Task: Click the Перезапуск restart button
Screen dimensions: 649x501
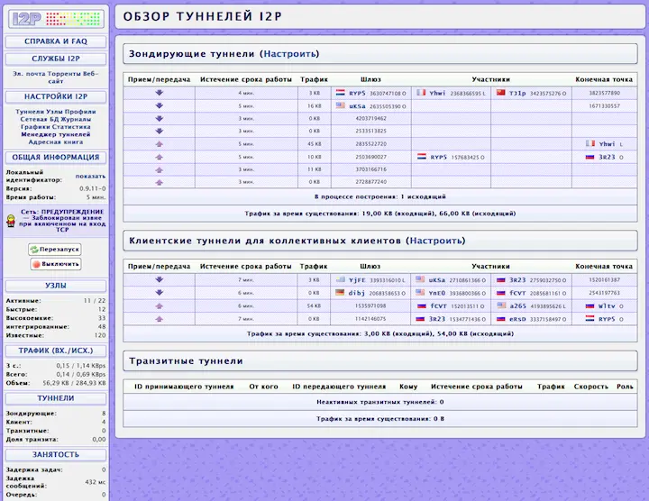Action: (55, 250)
